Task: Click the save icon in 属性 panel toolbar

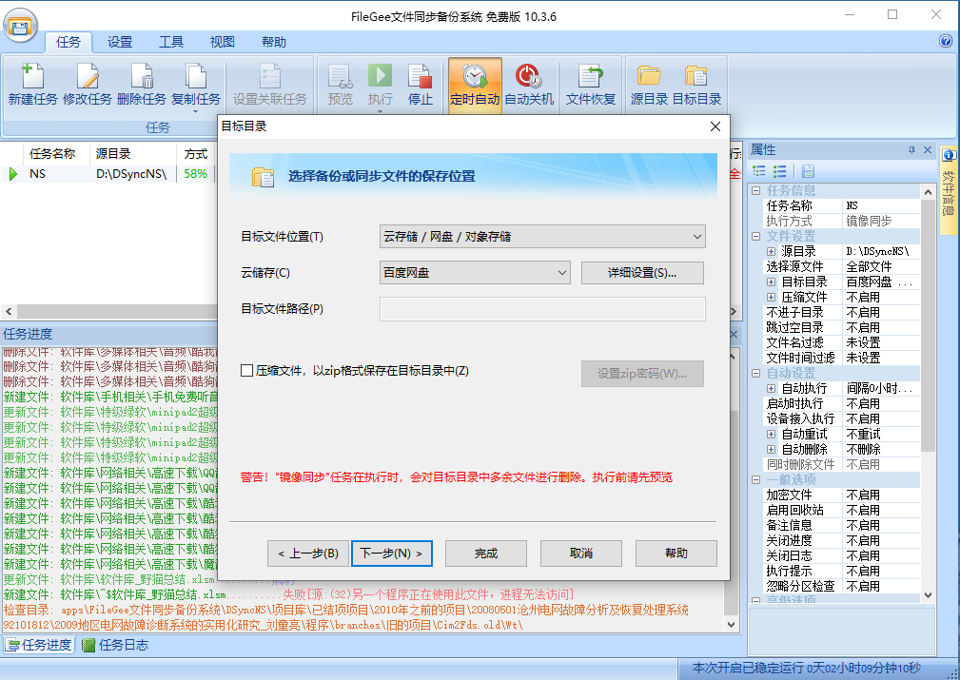Action: tap(808, 171)
